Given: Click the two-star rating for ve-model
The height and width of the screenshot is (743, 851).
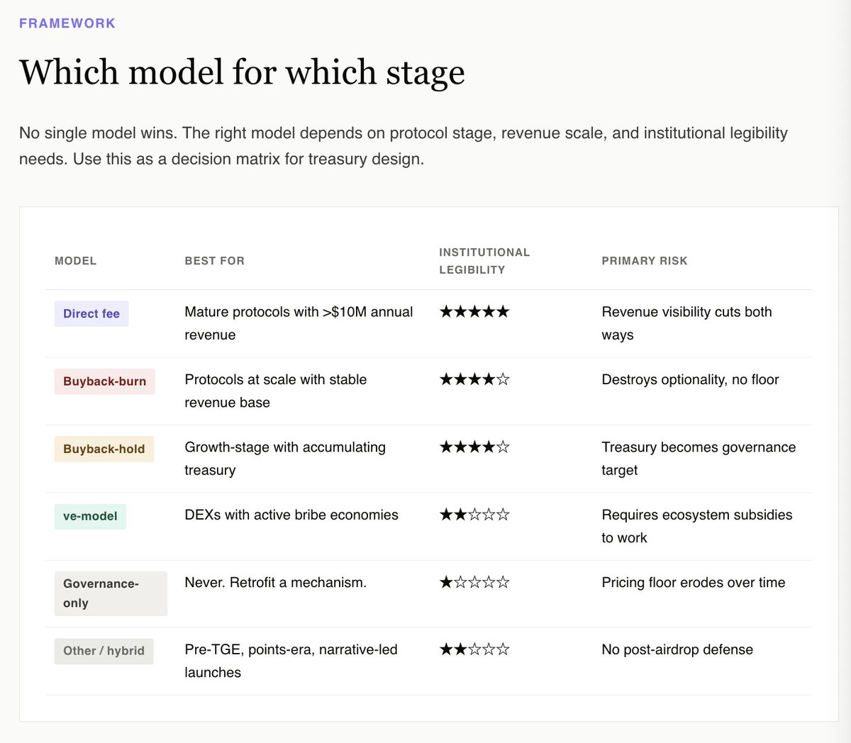Looking at the screenshot, I should pos(474,515).
